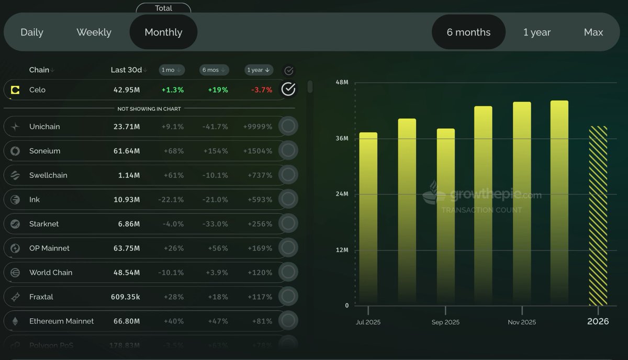The image size is (628, 360).
Task: Click the Starknet logo icon
Action: tap(15, 224)
